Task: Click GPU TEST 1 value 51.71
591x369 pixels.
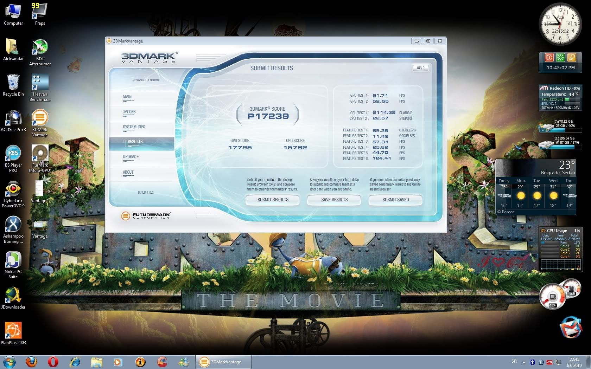Action: (x=380, y=96)
